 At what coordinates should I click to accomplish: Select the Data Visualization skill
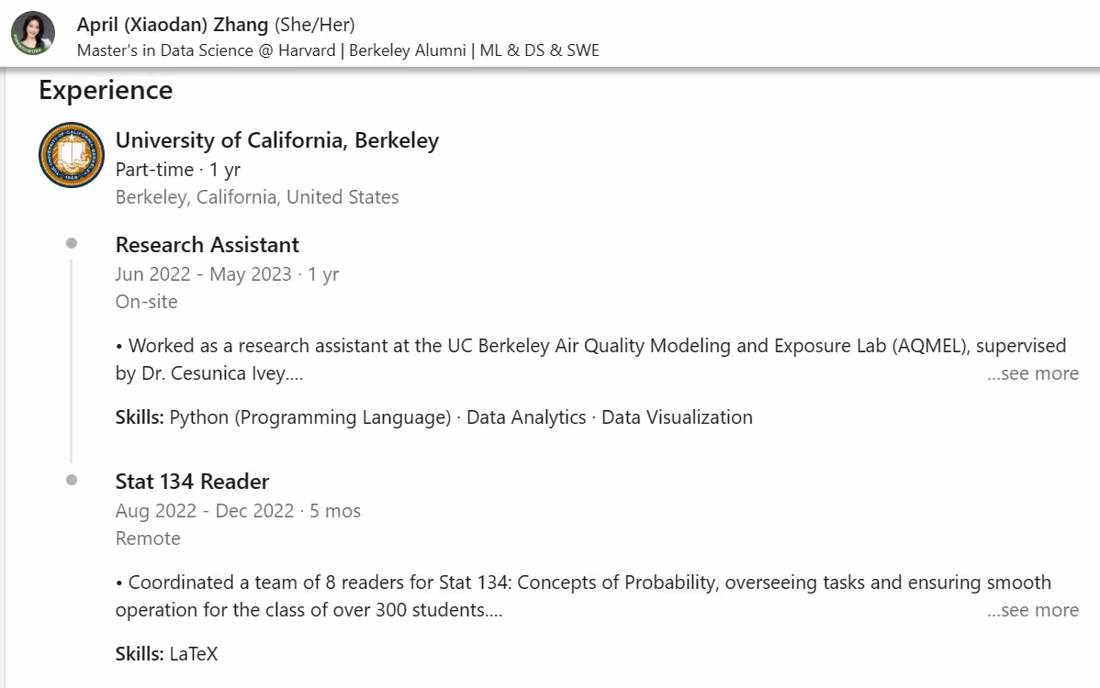tap(677, 416)
